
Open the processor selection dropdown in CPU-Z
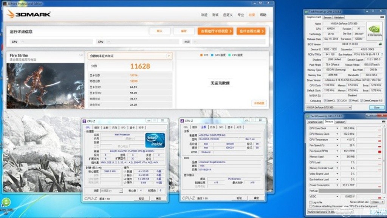(111, 191)
